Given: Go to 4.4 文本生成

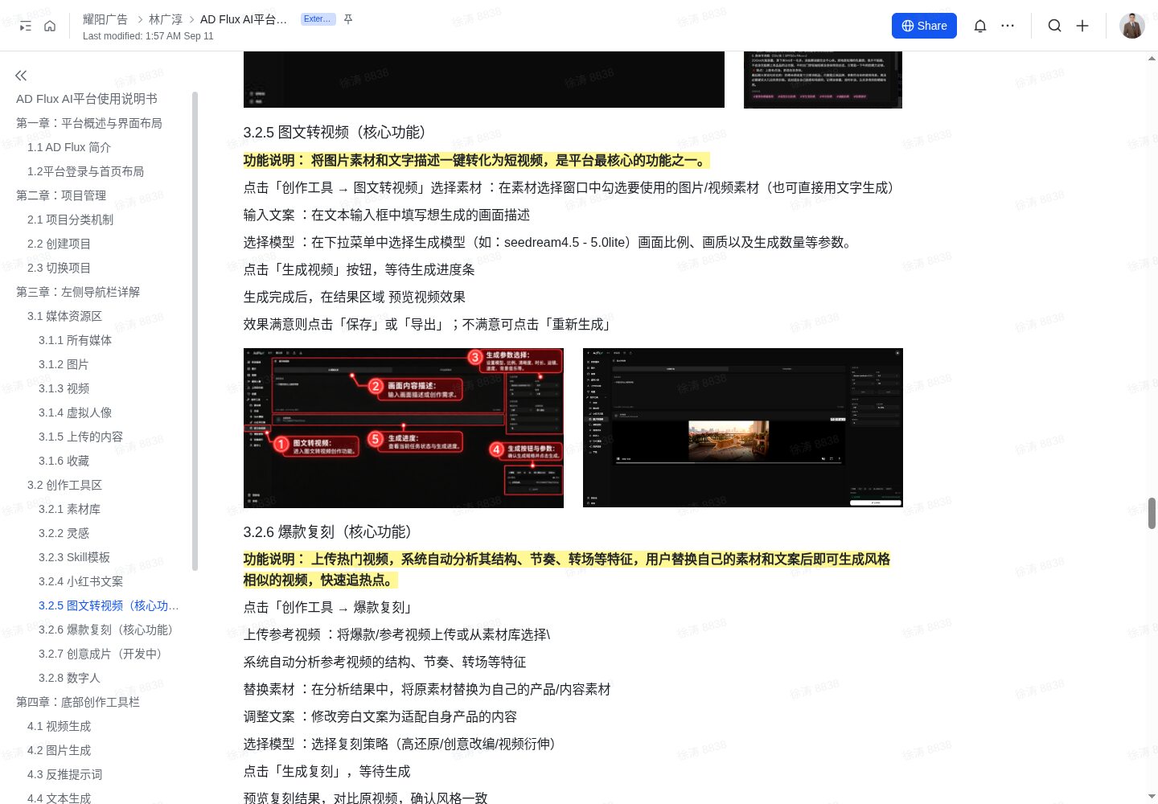Looking at the screenshot, I should click(59, 798).
